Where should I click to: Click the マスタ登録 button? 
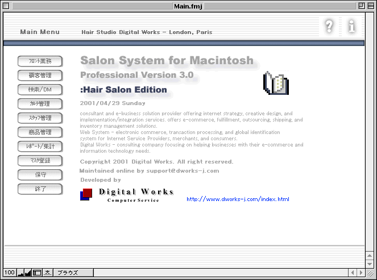pyautogui.click(x=40, y=160)
